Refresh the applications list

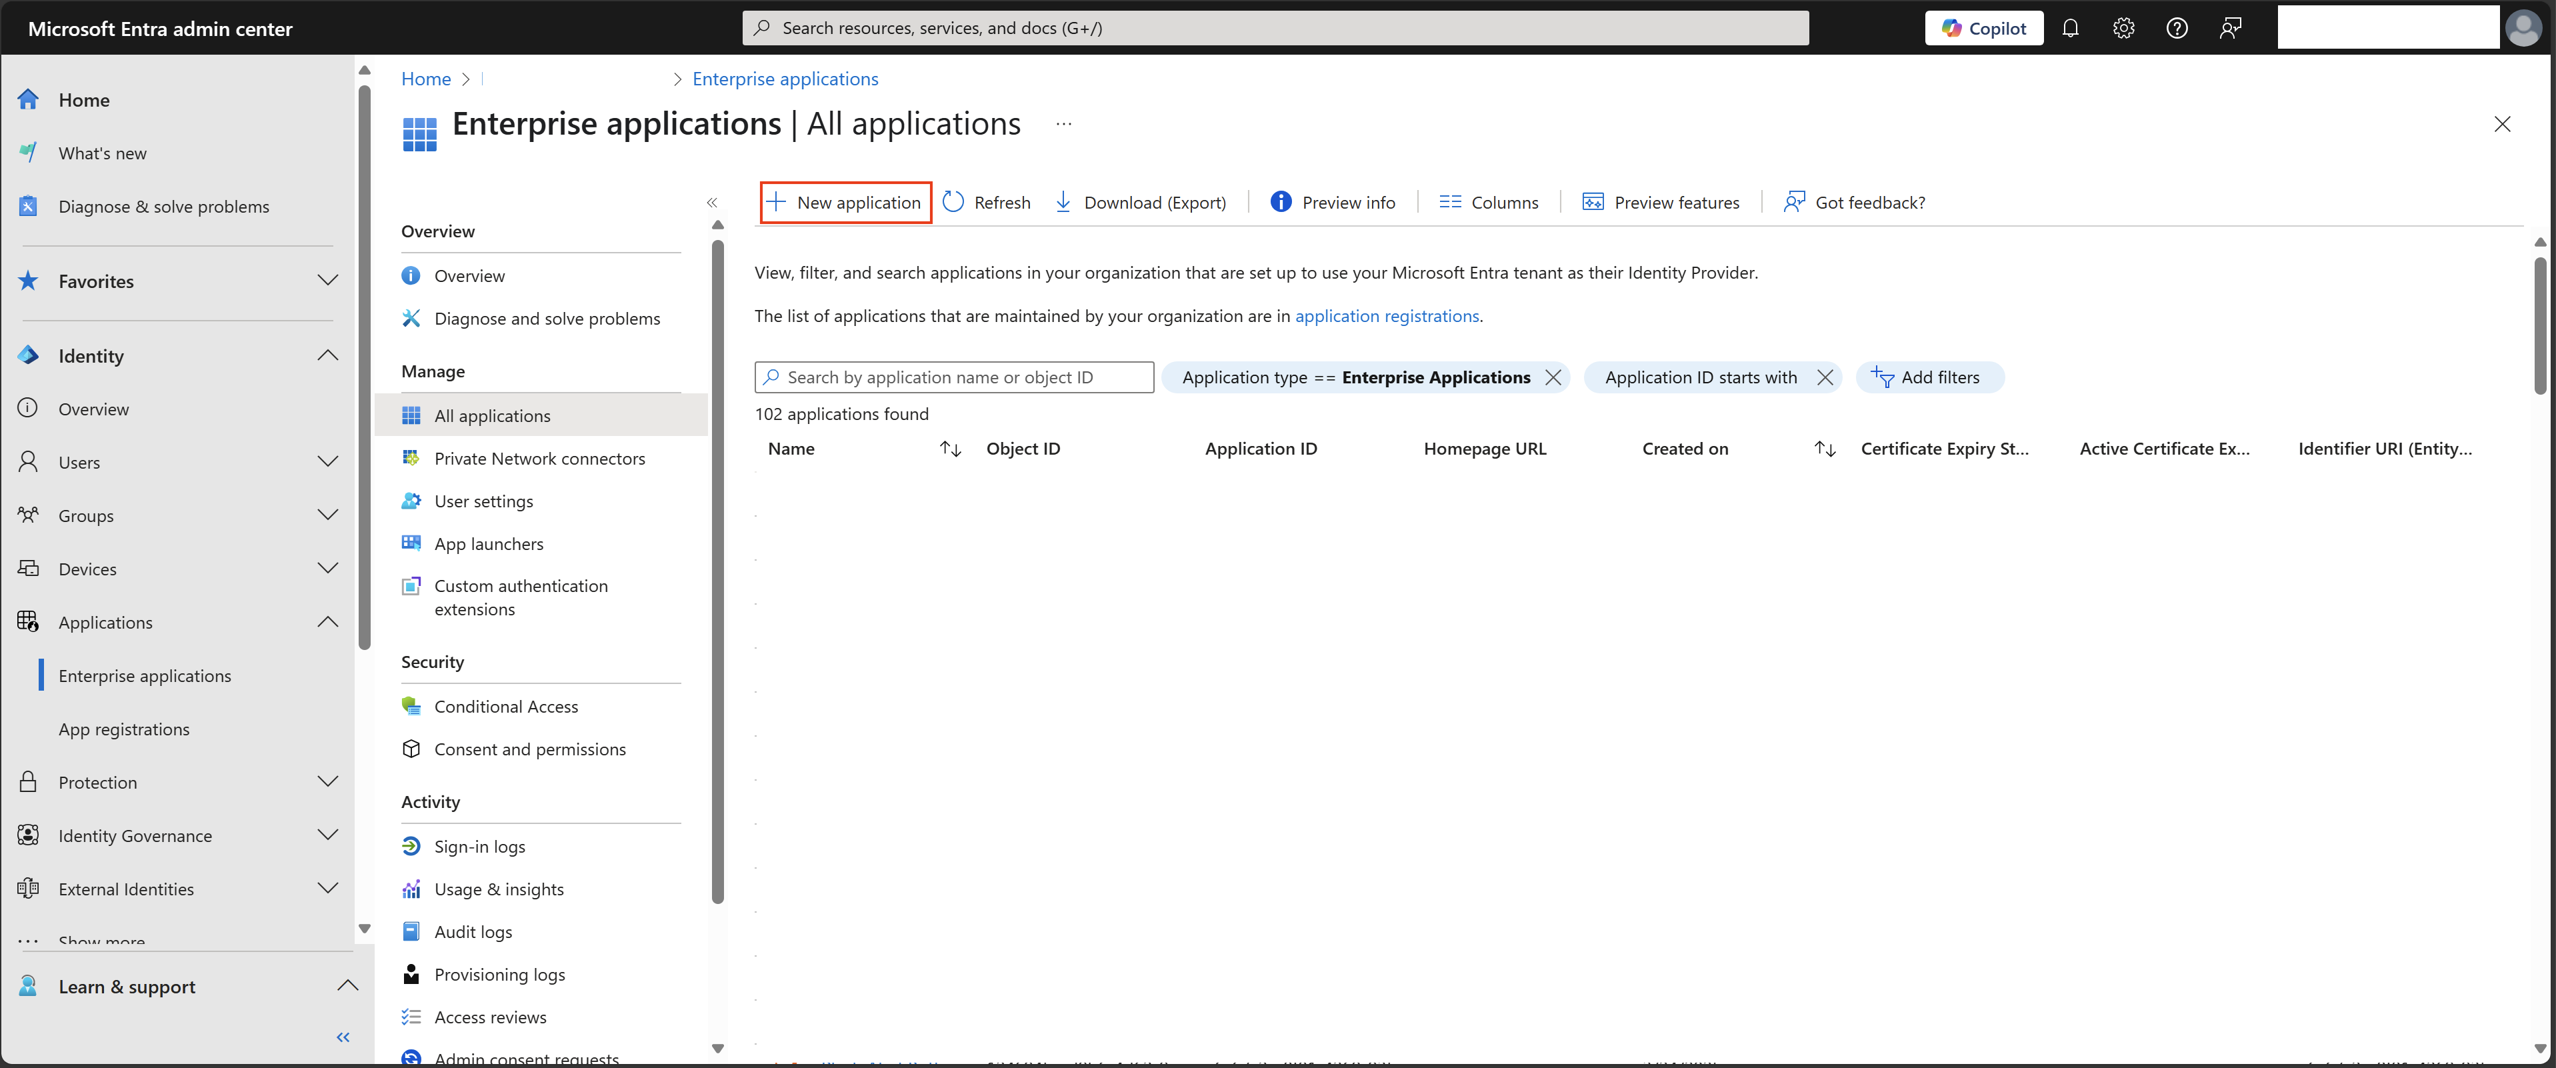(x=986, y=203)
